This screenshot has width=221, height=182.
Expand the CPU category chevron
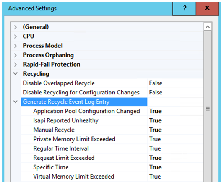(x=16, y=36)
